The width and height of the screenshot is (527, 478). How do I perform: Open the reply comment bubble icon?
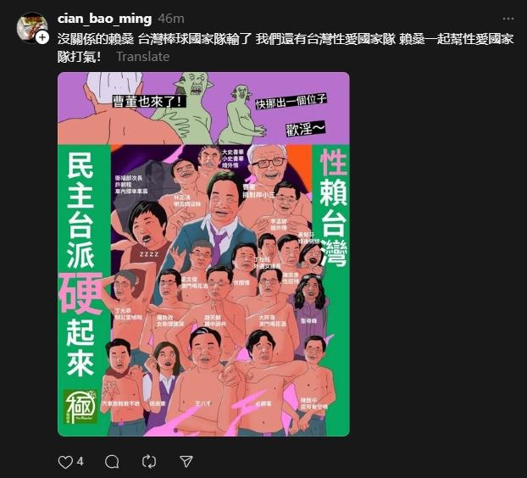[x=112, y=462]
